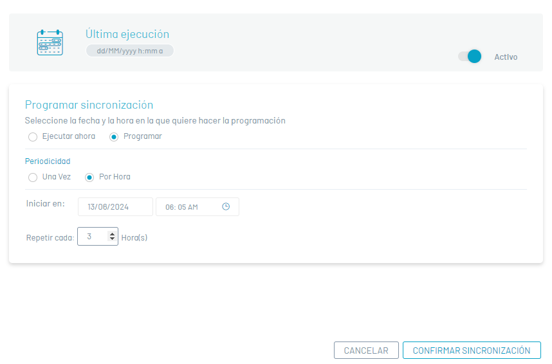Click the Última ejecución heading
This screenshot has height=364, width=552.
point(127,34)
